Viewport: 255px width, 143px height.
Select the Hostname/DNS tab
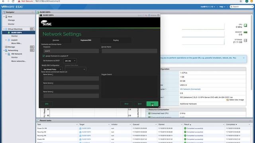[x=86, y=40]
